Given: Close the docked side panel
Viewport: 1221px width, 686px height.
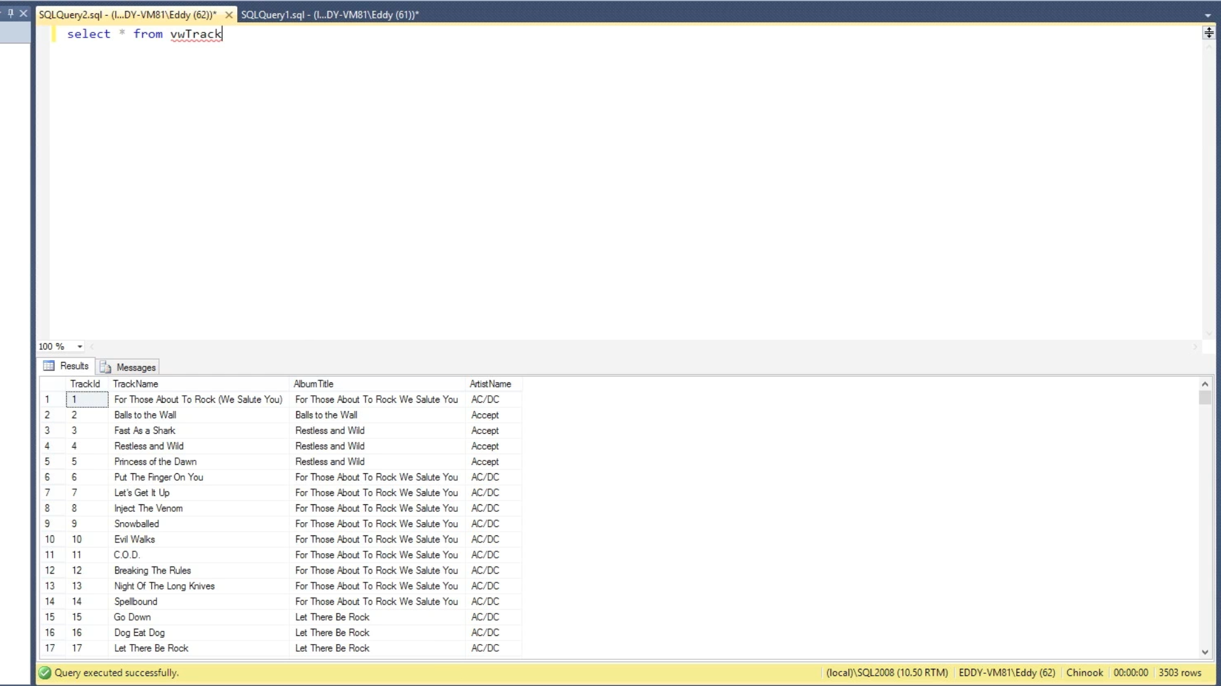Looking at the screenshot, I should pos(24,13).
